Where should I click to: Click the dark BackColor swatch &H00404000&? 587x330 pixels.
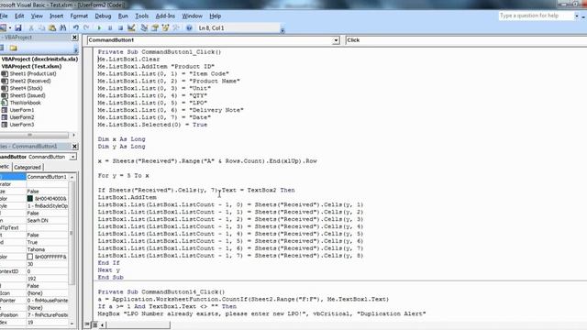tap(30, 199)
